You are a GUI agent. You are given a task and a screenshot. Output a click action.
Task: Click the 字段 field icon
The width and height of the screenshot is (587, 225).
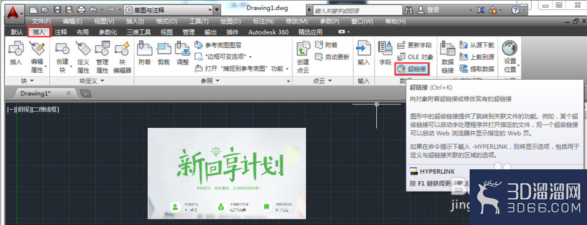click(x=385, y=49)
